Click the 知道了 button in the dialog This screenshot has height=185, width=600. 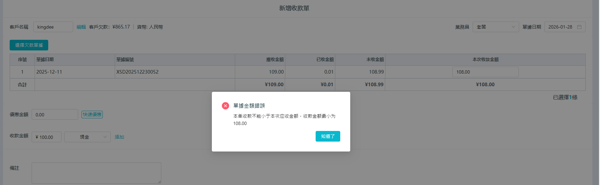coord(328,136)
